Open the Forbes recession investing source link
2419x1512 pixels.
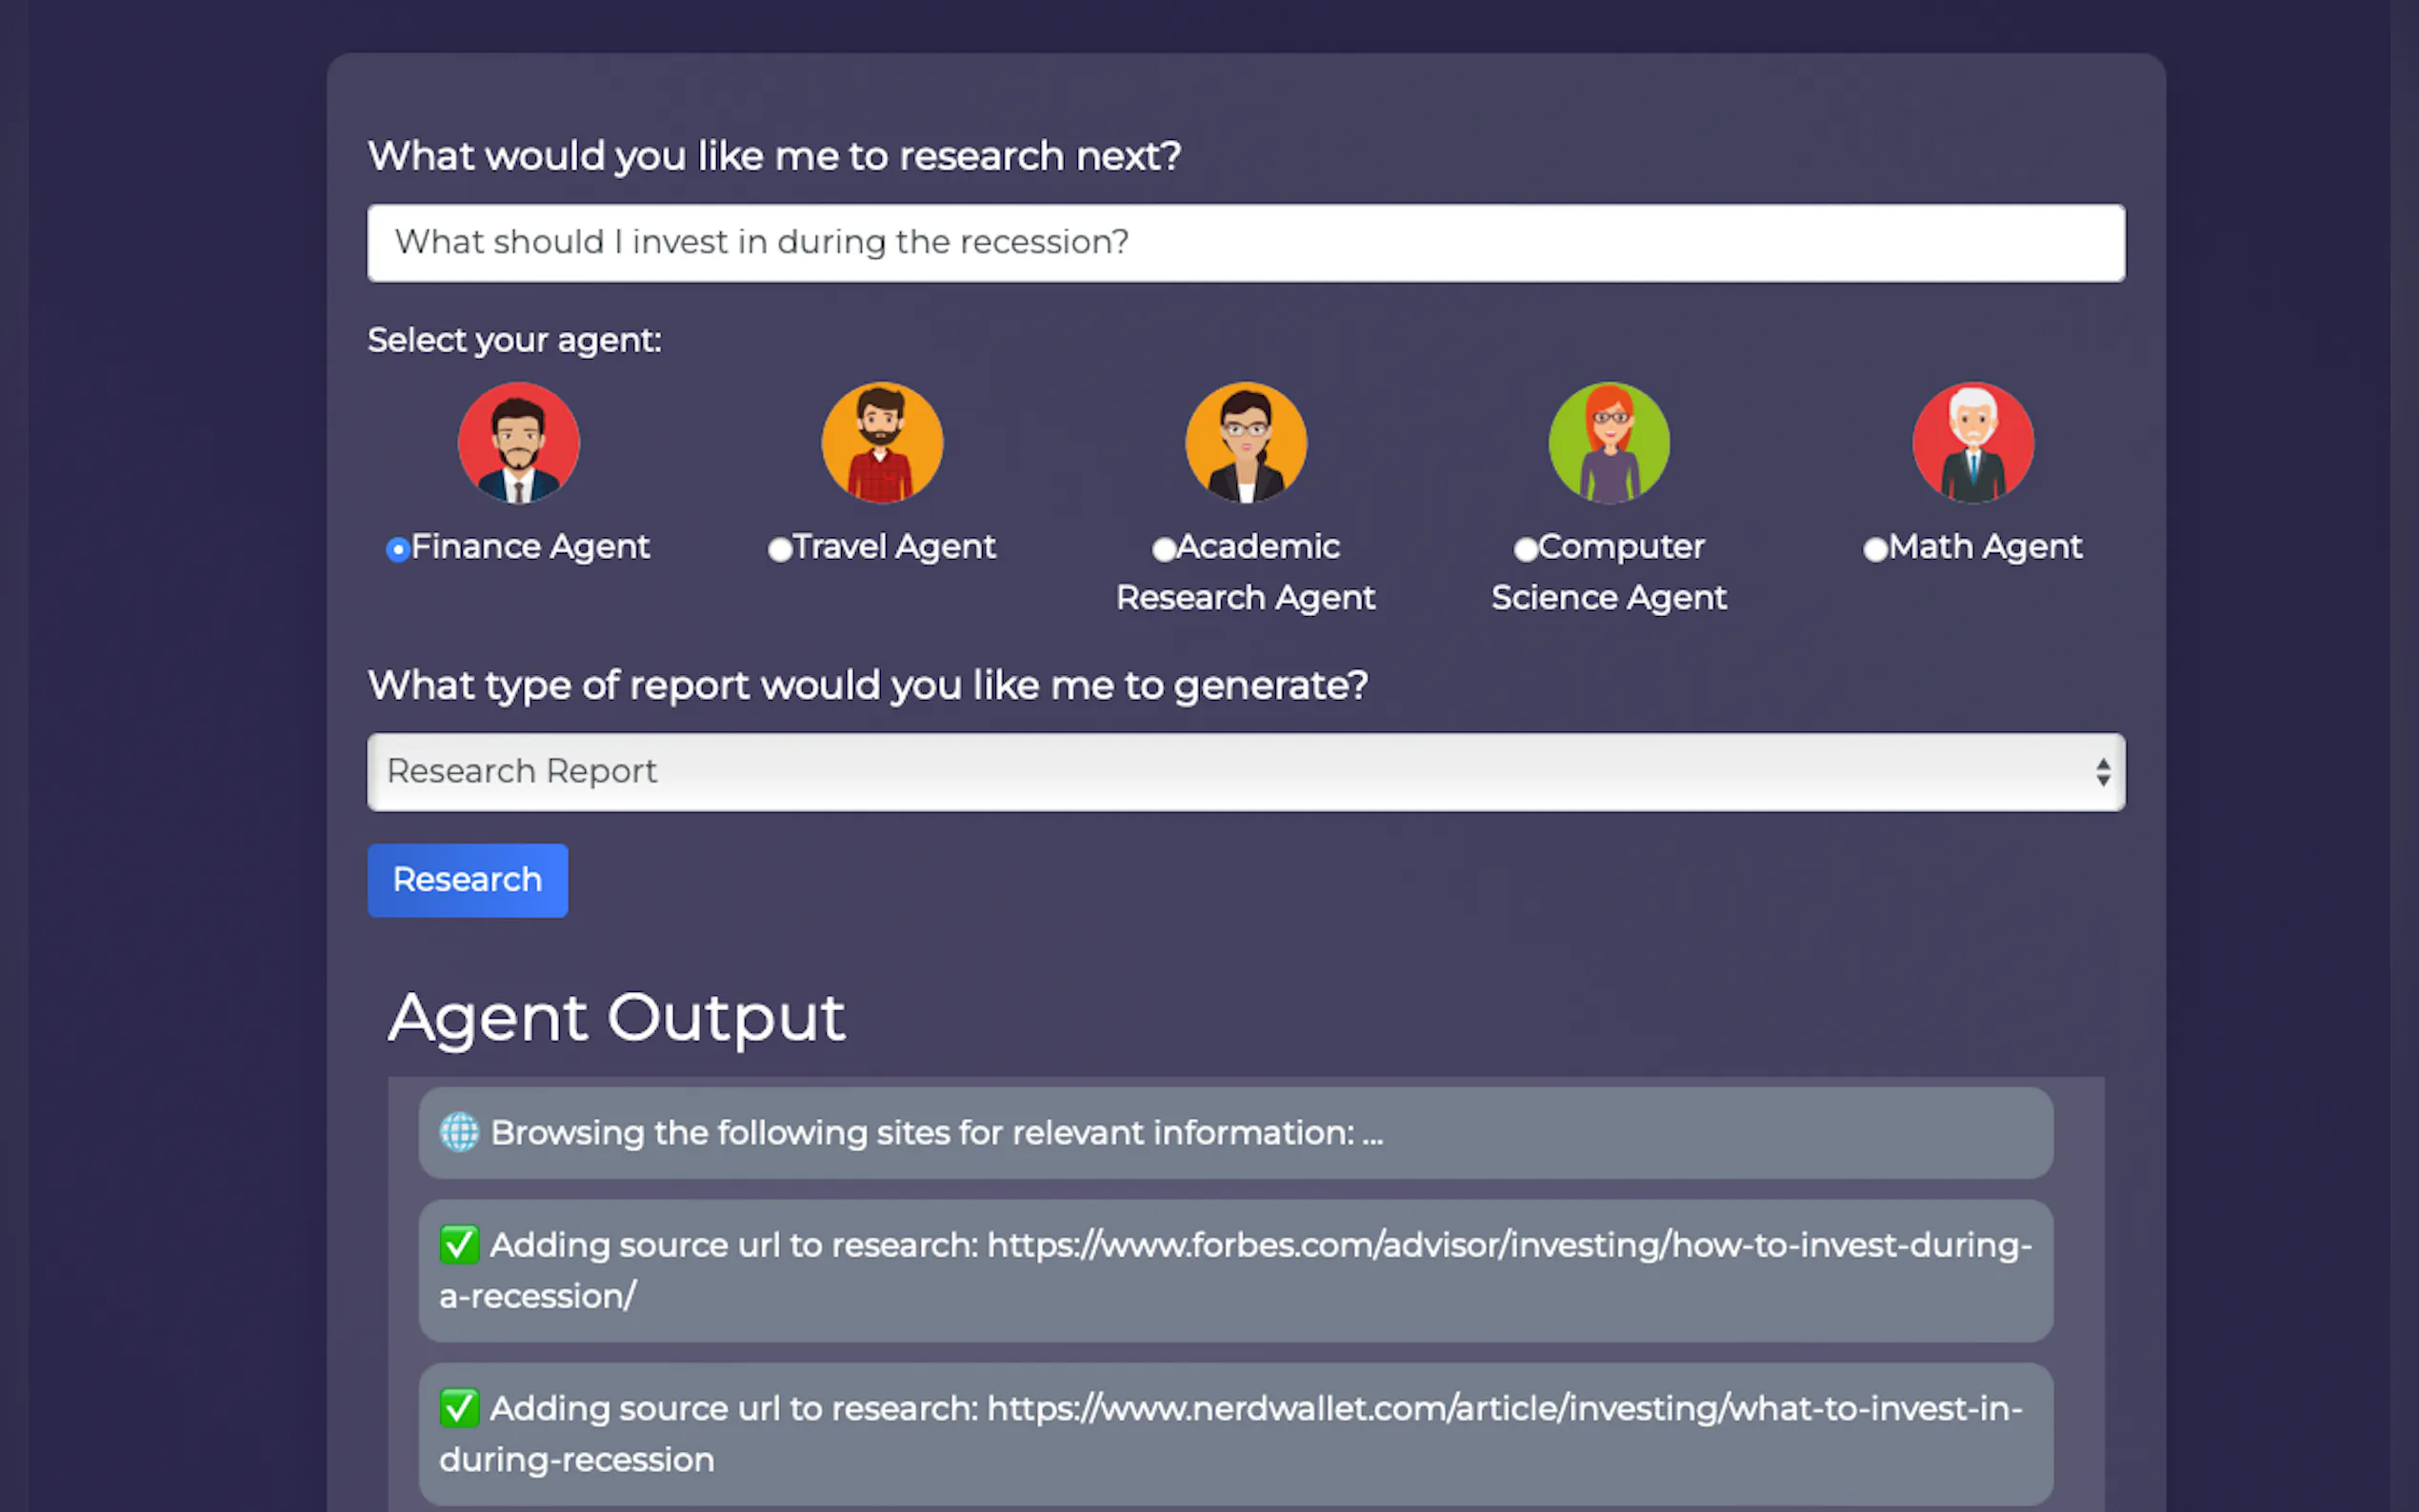[1508, 1246]
